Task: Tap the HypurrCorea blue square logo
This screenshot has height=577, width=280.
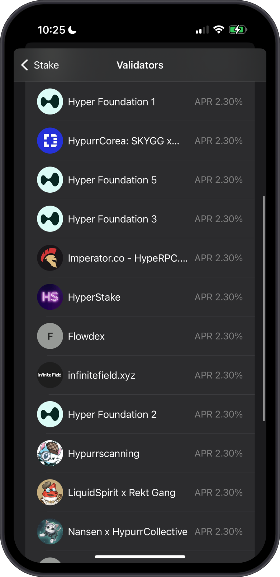Action: click(x=50, y=141)
